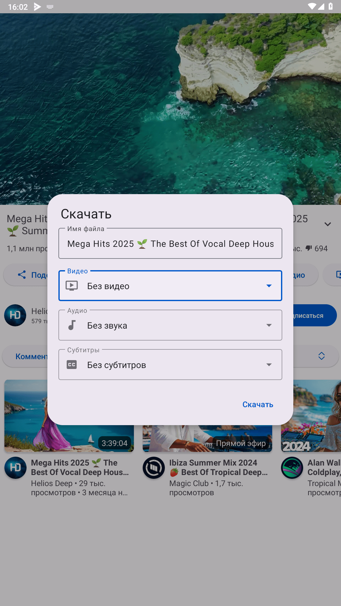Open Helios Deep channel avatar beside subscribe button
Screen dimensions: 341x606
[x=15, y=315]
